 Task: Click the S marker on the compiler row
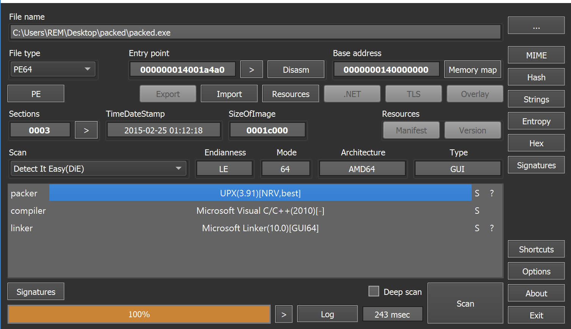click(477, 211)
